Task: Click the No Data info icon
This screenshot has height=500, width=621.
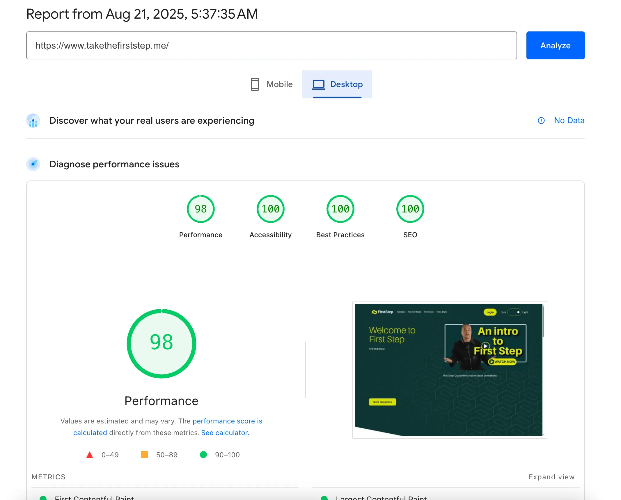Action: [541, 120]
